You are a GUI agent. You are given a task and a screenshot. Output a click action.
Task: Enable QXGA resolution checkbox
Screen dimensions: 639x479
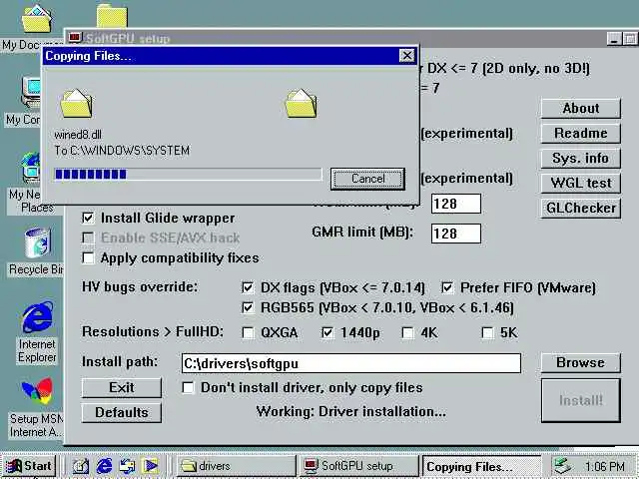tap(248, 332)
